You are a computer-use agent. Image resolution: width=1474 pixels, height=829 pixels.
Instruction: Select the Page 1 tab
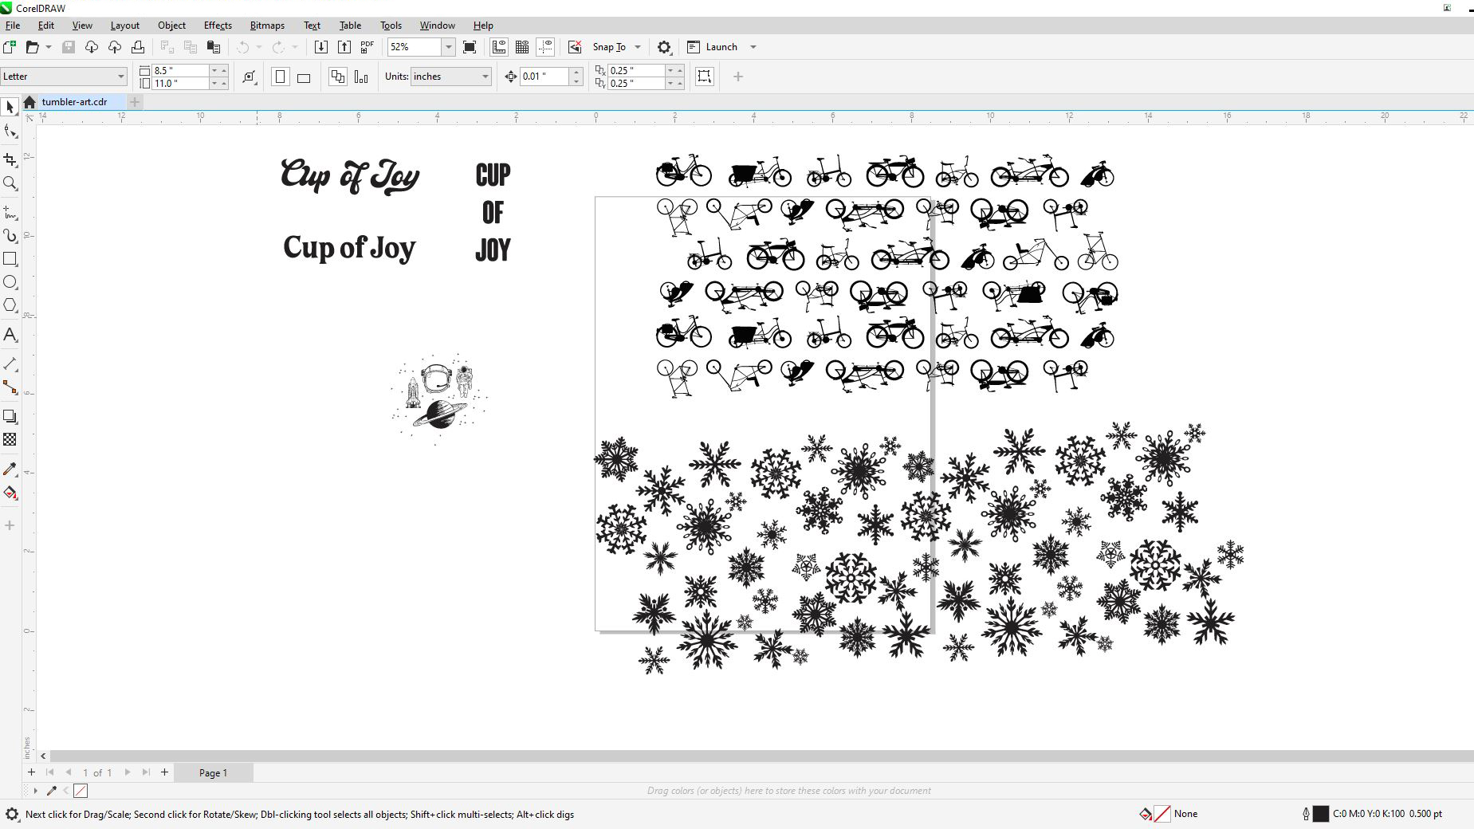[x=213, y=772]
